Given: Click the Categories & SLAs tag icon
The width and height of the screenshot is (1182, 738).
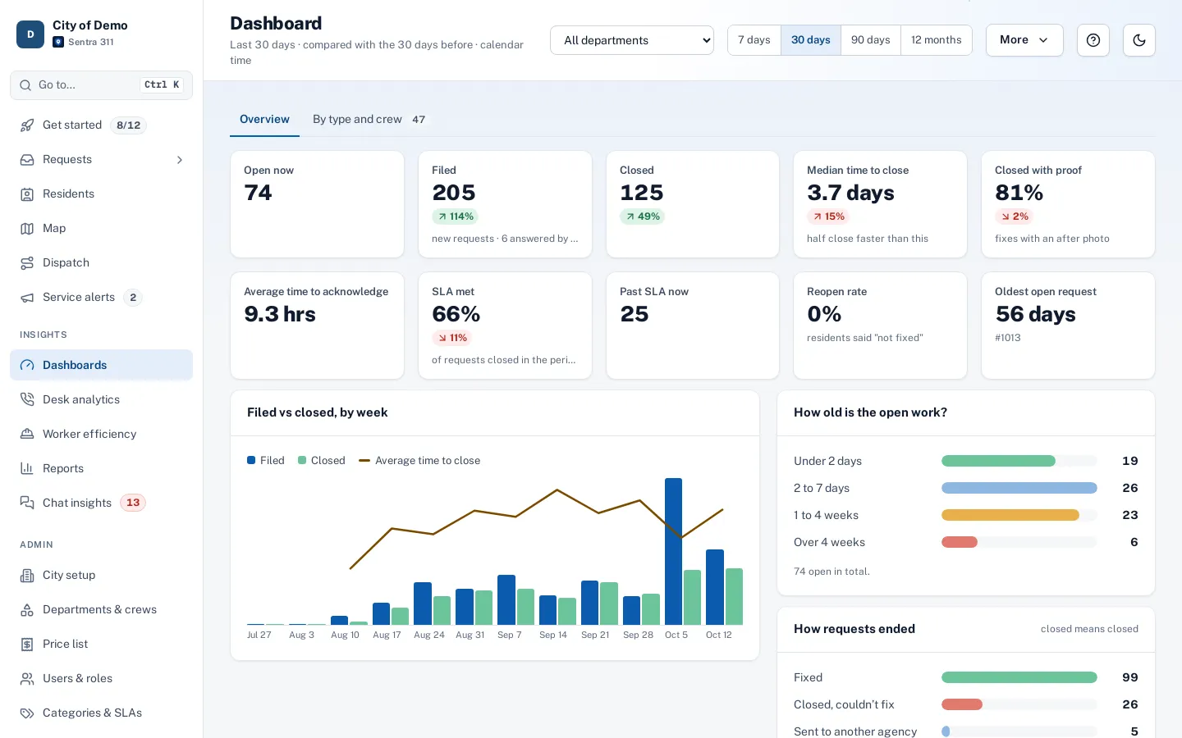Looking at the screenshot, I should point(27,713).
